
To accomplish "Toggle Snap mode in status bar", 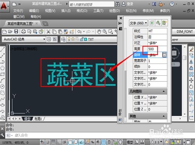I will click(48, 142).
